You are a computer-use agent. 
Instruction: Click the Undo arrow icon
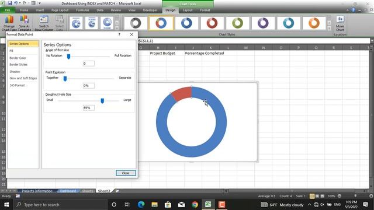(16, 3)
